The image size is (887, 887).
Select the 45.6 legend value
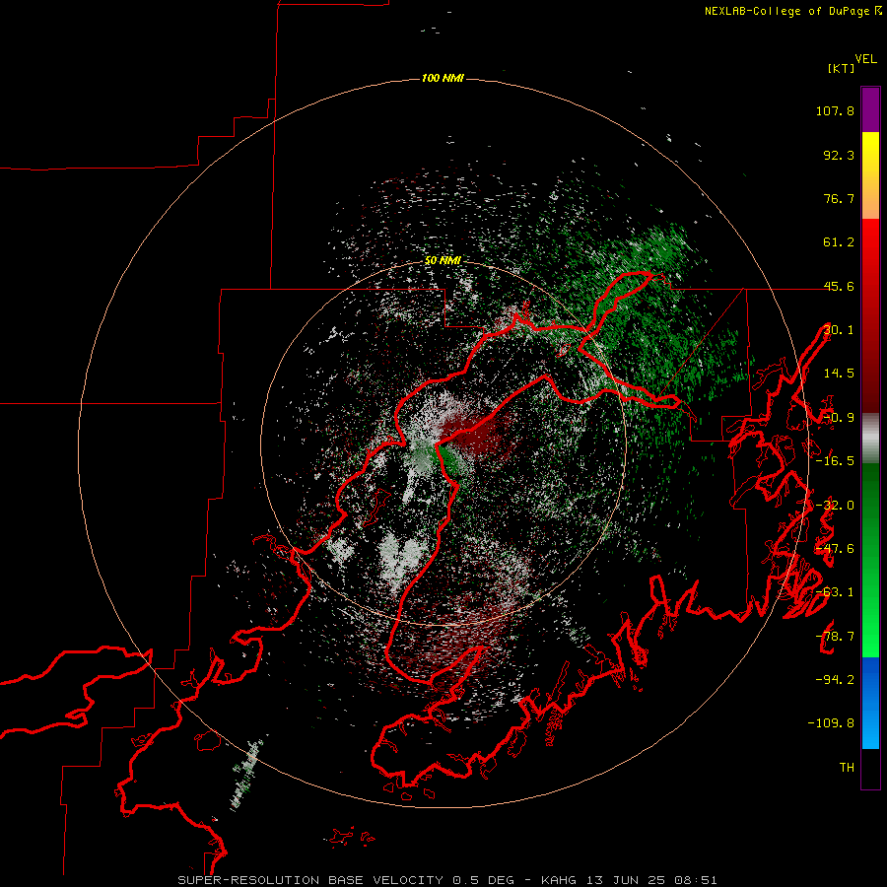[x=839, y=286]
